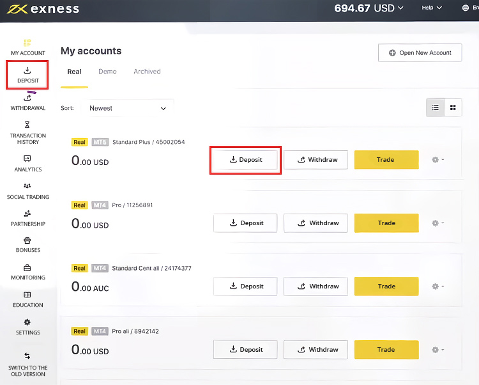Viewport: 479px width, 385px height.
Task: Open Transaction History from sidebar
Action: [27, 133]
